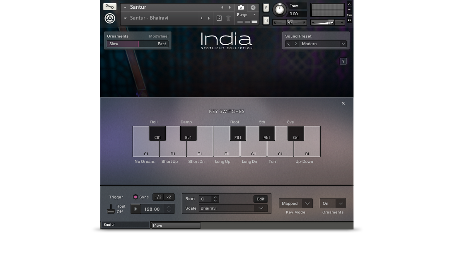Open the Key Mode Mapped dropdown

[295, 203]
